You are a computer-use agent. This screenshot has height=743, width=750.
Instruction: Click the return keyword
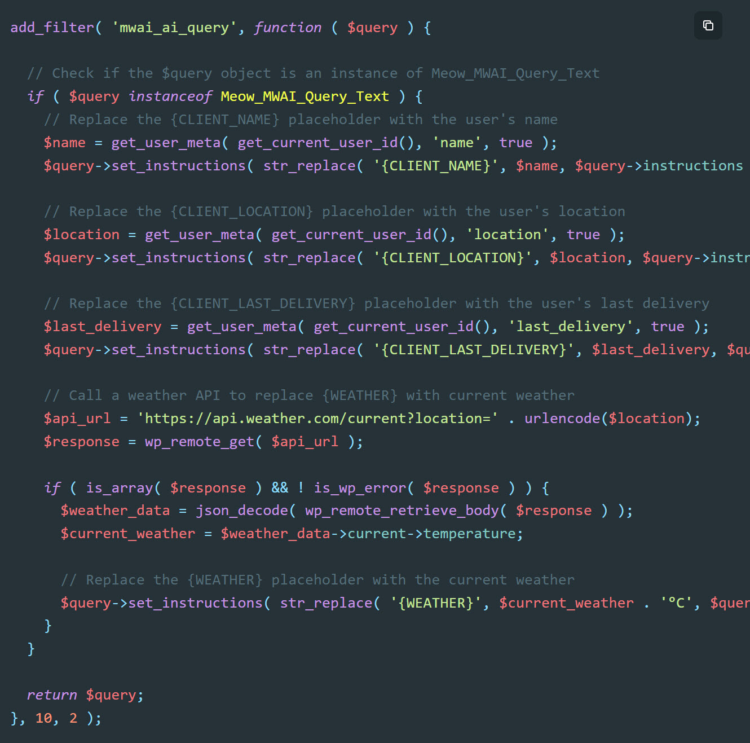[x=52, y=695]
